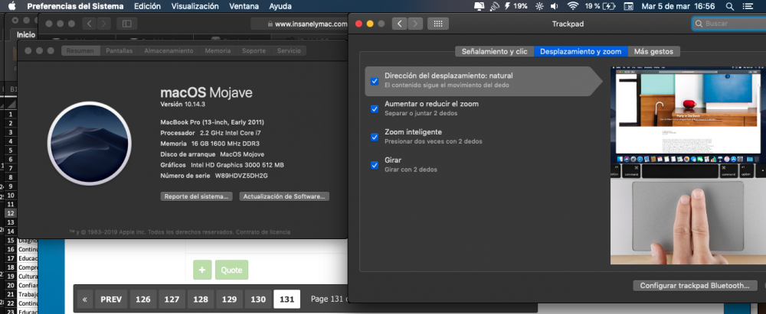766x314 pixels.
Task: Click the battery charging icon
Action: 609,6
